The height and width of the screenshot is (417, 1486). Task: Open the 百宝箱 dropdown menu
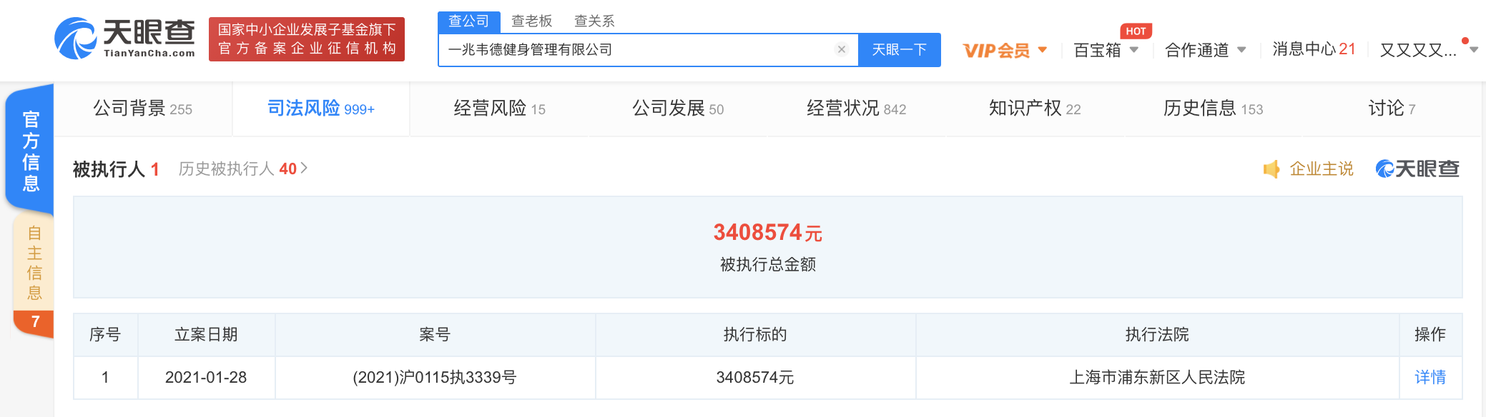1106,50
